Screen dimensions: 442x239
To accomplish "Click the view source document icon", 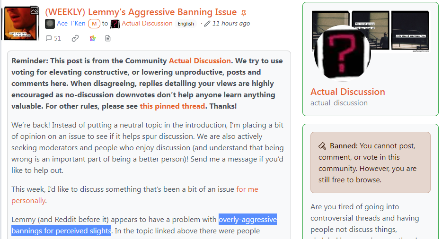I will [x=108, y=38].
